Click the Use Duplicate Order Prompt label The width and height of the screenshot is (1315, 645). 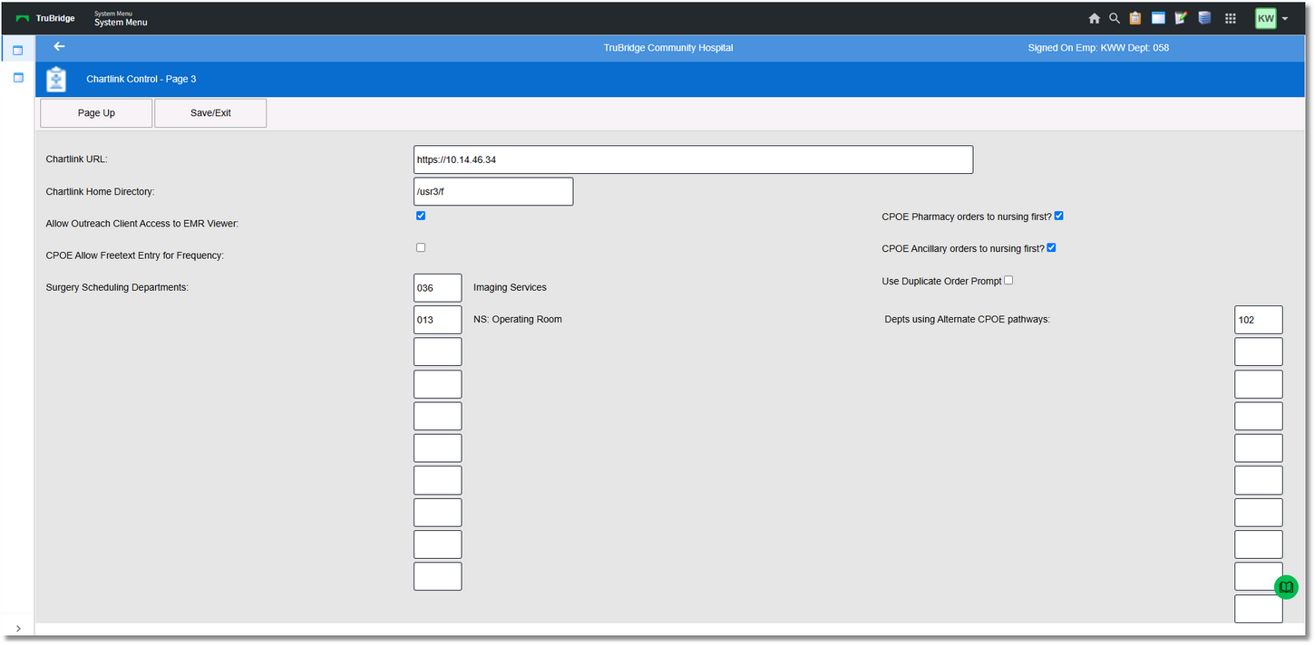point(942,282)
